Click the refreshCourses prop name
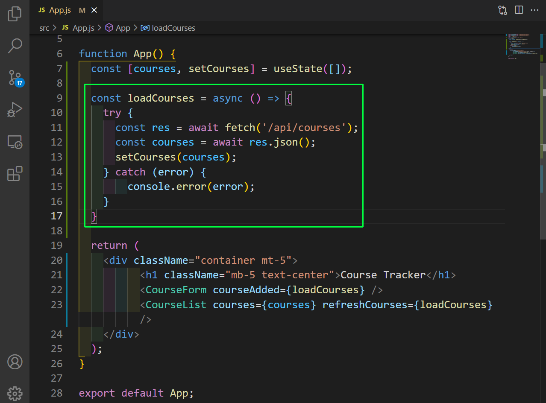 [x=365, y=305]
